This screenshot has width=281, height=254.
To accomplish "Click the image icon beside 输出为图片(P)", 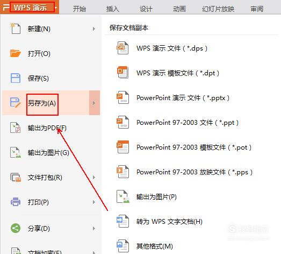I will click(123, 196).
